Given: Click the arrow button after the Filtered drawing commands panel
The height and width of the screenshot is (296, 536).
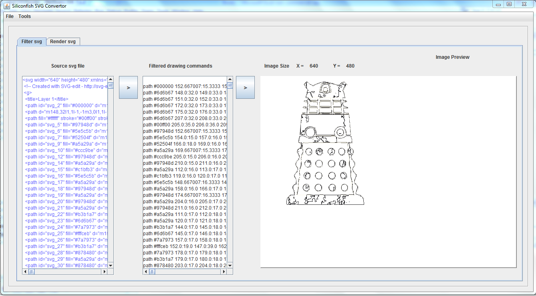Looking at the screenshot, I should [245, 87].
